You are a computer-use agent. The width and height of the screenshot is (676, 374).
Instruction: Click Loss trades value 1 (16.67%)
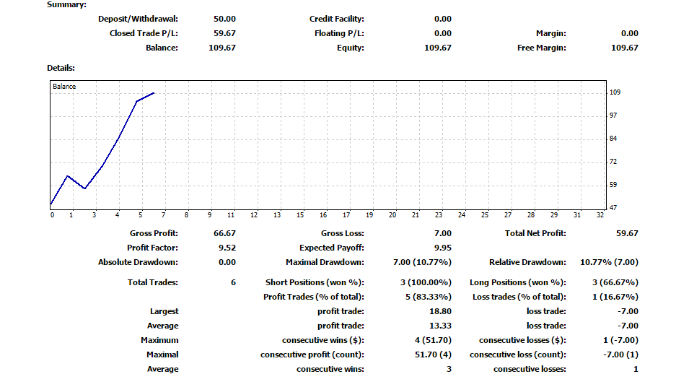pyautogui.click(x=615, y=297)
